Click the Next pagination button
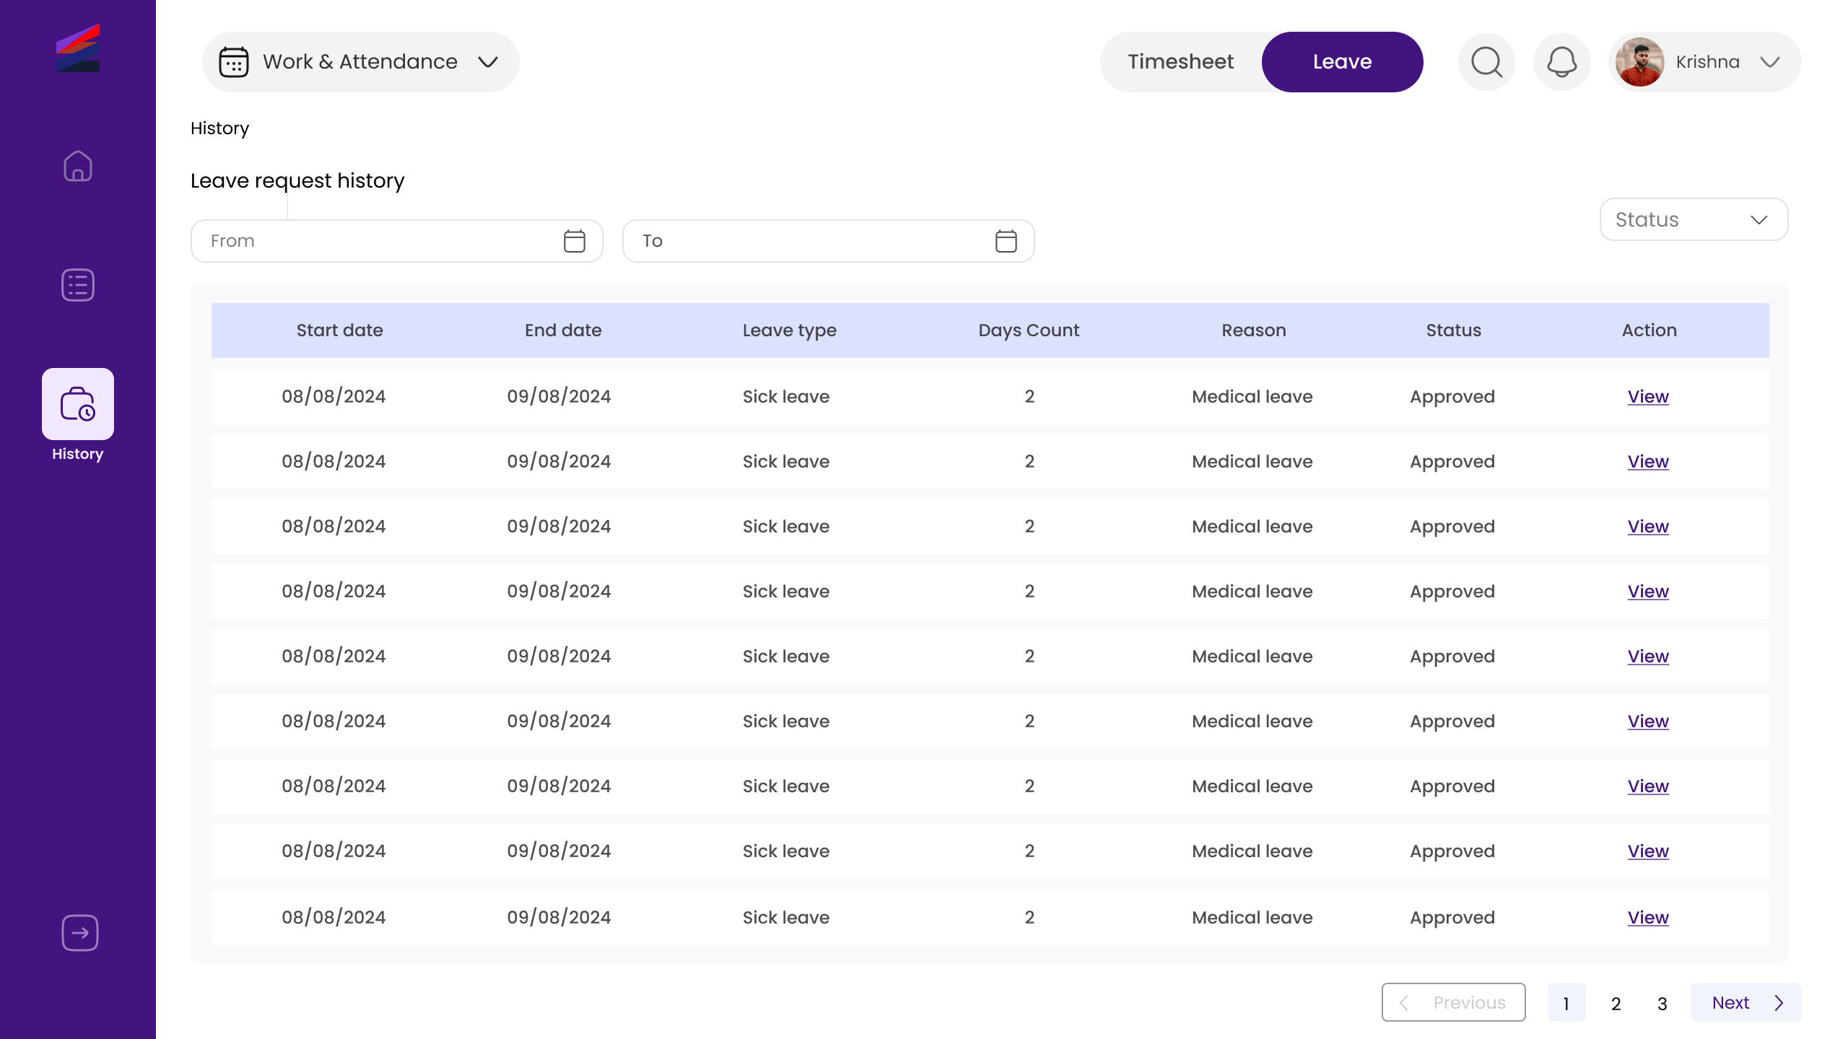 coord(1745,1003)
